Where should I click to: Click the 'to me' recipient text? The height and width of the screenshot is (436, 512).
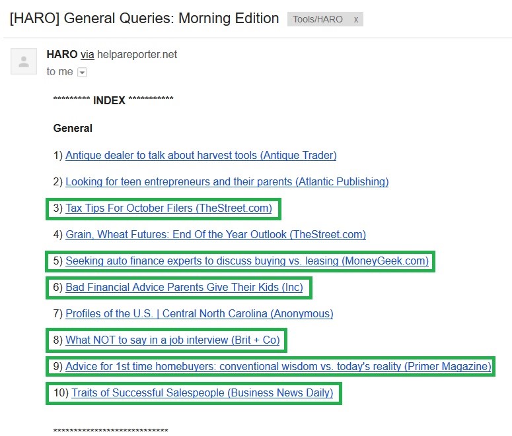59,71
